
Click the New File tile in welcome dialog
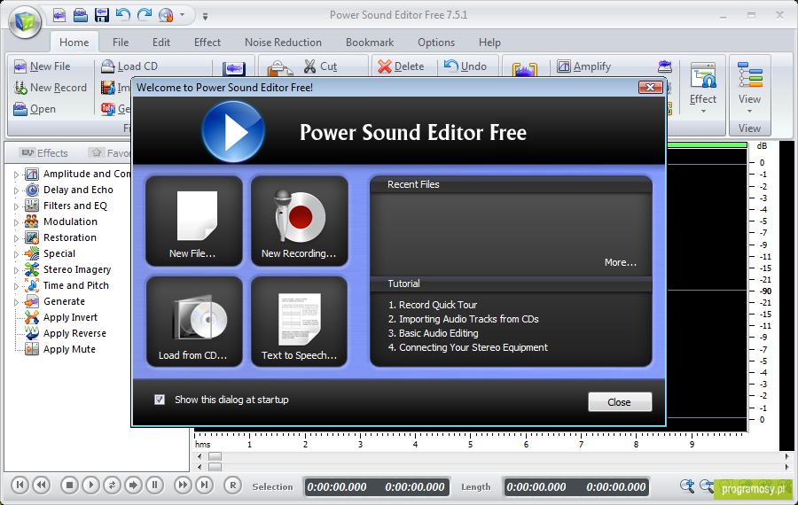click(194, 221)
